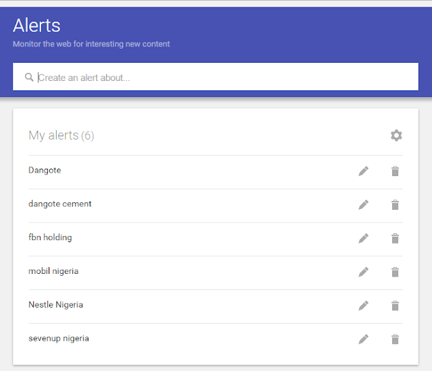
Task: Delete the Dangote alert
Action: click(395, 171)
